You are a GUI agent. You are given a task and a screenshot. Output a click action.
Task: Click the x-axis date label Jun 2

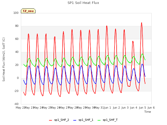116,108
